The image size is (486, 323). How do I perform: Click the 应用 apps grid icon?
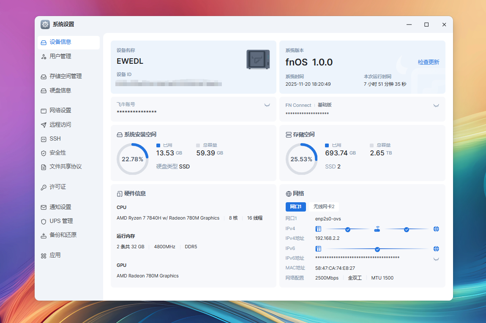(x=44, y=255)
